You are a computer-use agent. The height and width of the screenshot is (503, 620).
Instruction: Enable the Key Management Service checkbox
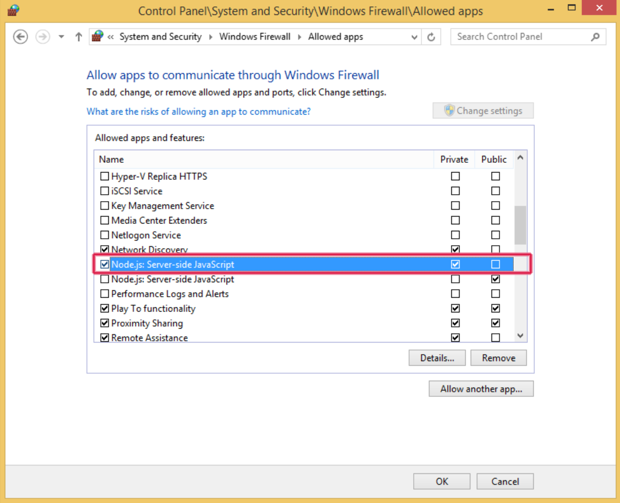coord(104,206)
